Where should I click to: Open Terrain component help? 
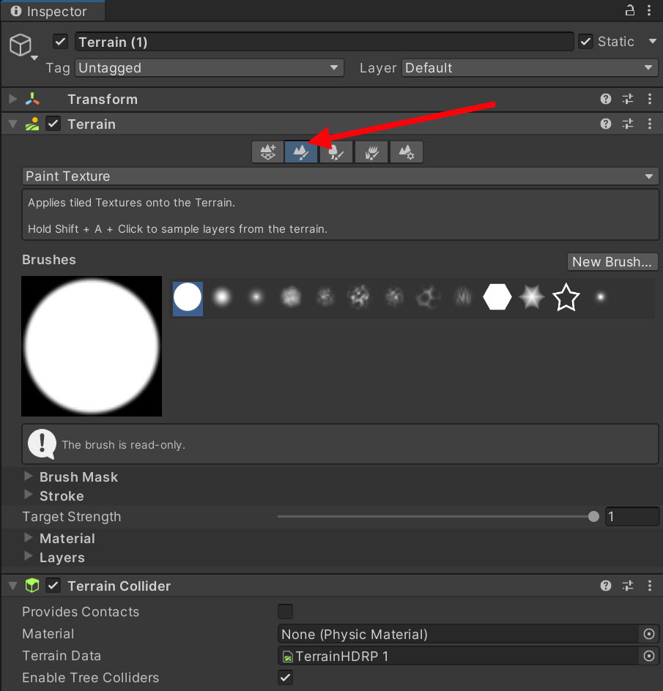(606, 124)
